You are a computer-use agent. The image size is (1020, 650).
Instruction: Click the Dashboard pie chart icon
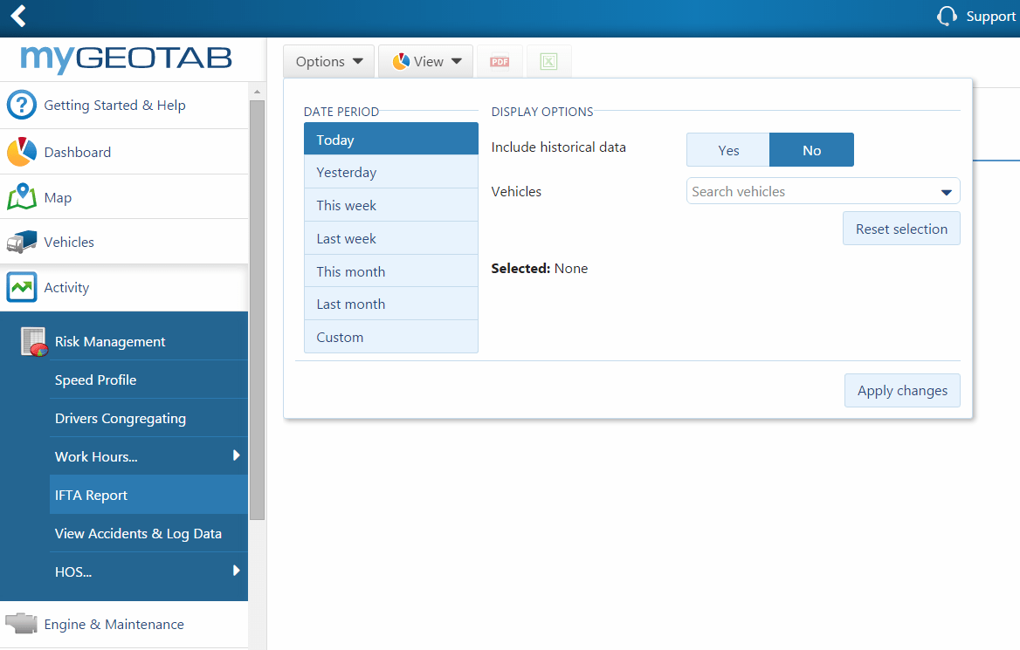click(22, 152)
